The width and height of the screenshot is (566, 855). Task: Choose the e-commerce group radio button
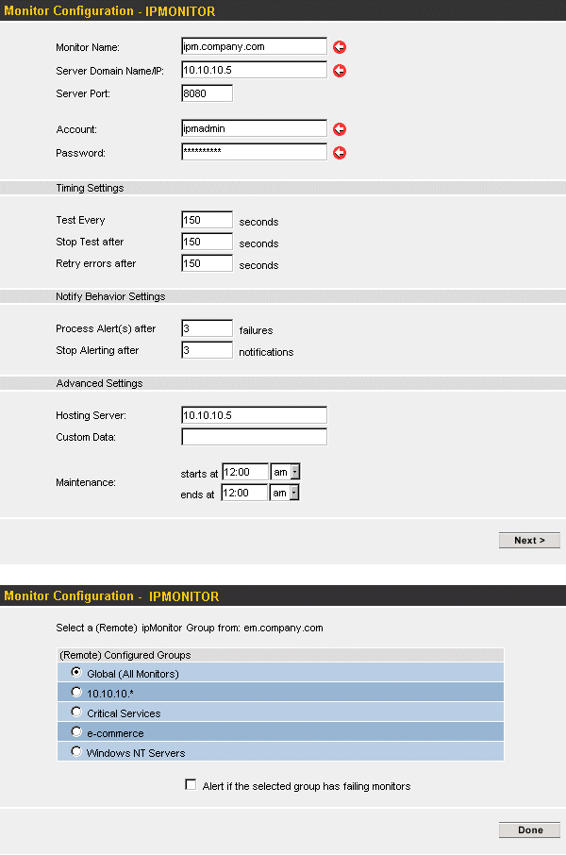(x=76, y=731)
